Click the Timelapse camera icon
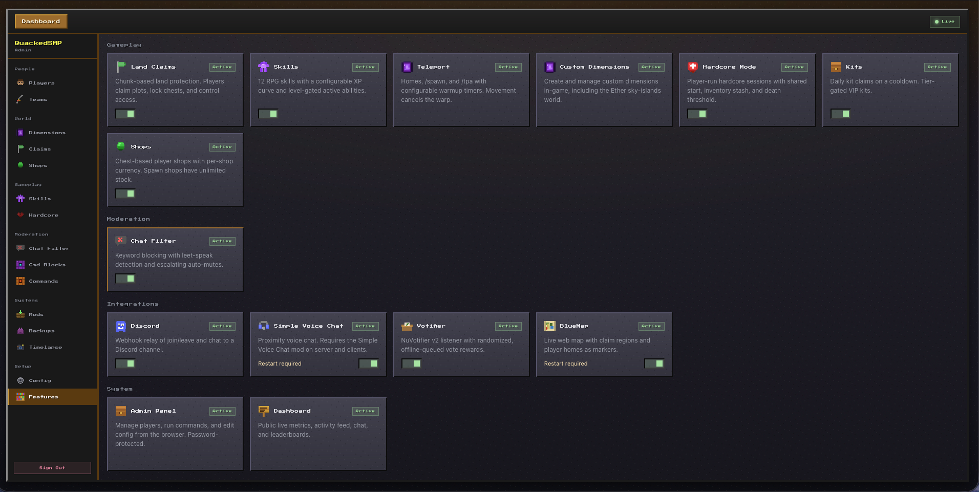This screenshot has width=979, height=492. (20, 347)
